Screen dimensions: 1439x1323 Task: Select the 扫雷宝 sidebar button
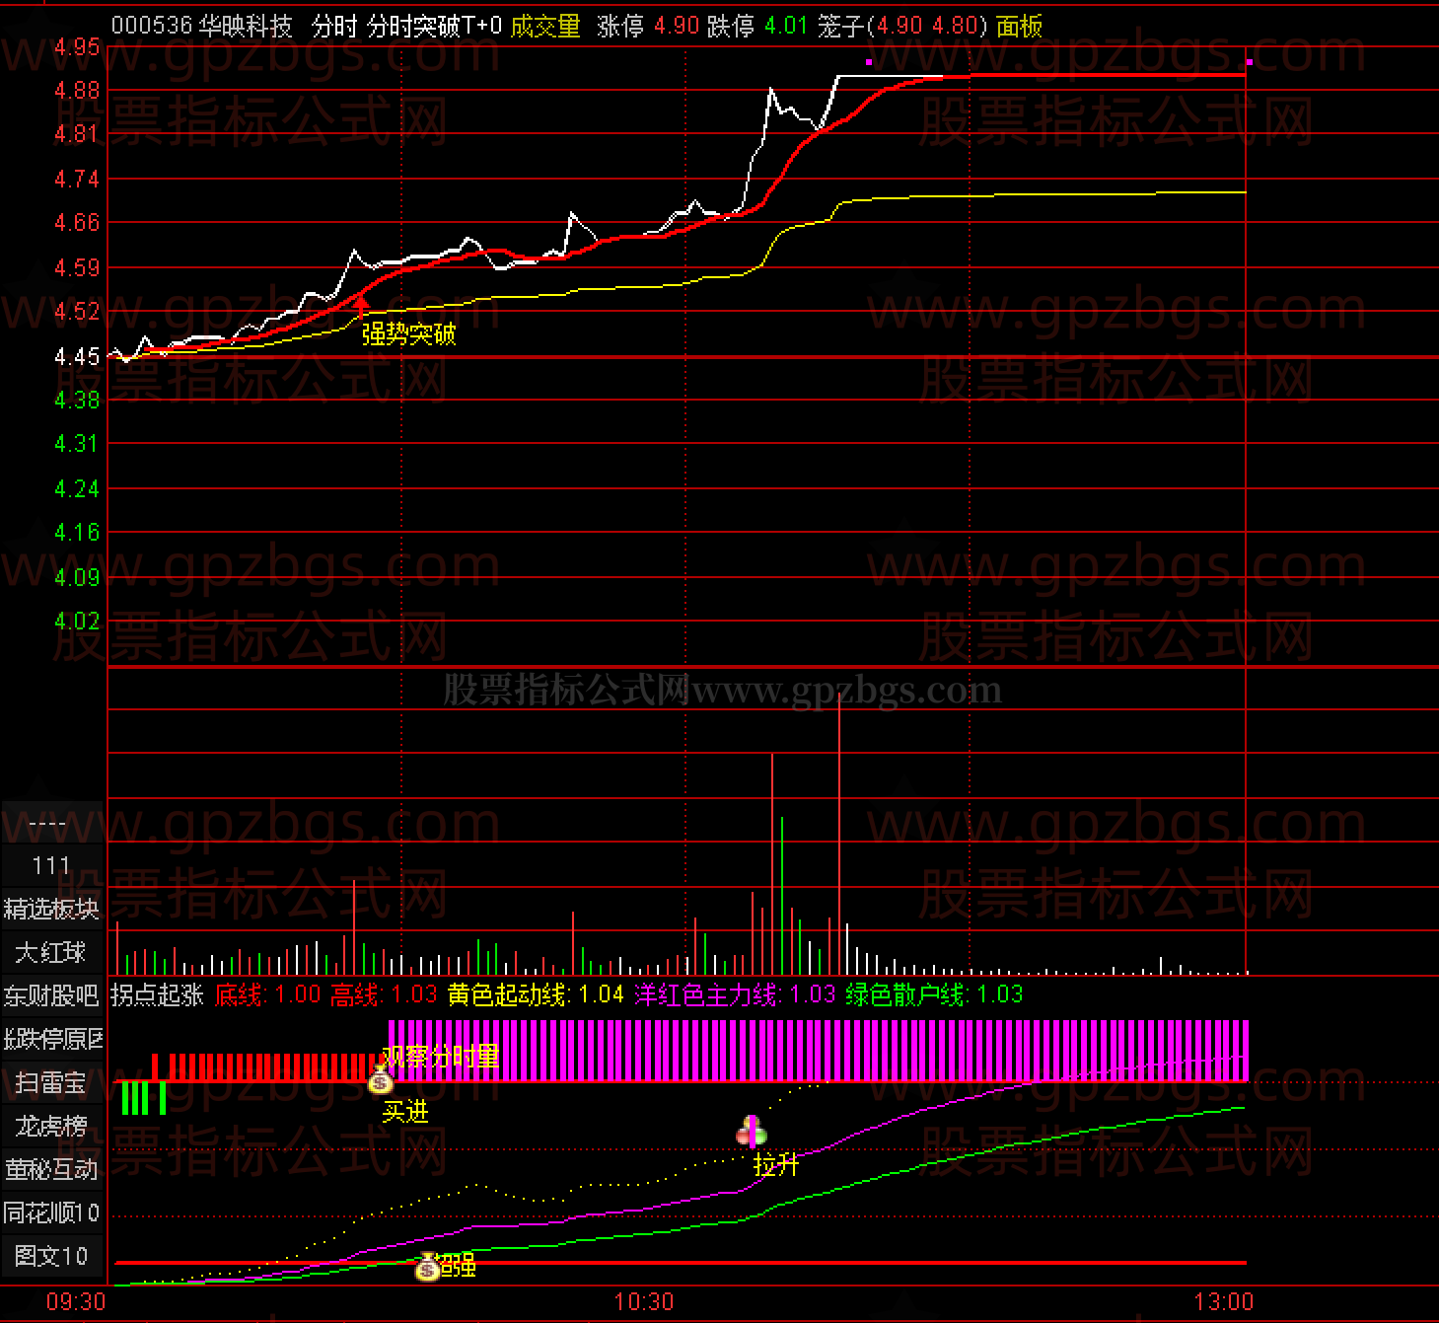click(x=51, y=1082)
